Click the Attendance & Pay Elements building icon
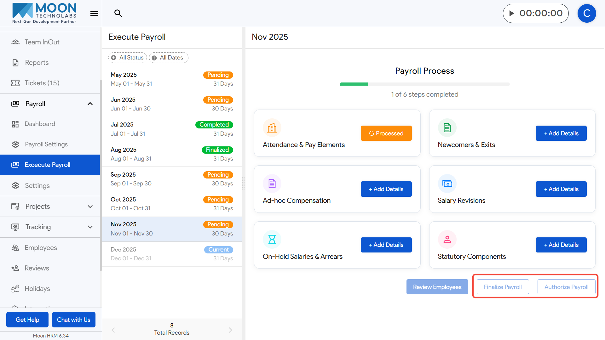This screenshot has height=340, width=605. pos(272,128)
